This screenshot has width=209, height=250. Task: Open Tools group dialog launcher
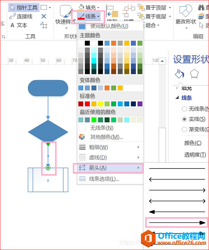click(3, 37)
